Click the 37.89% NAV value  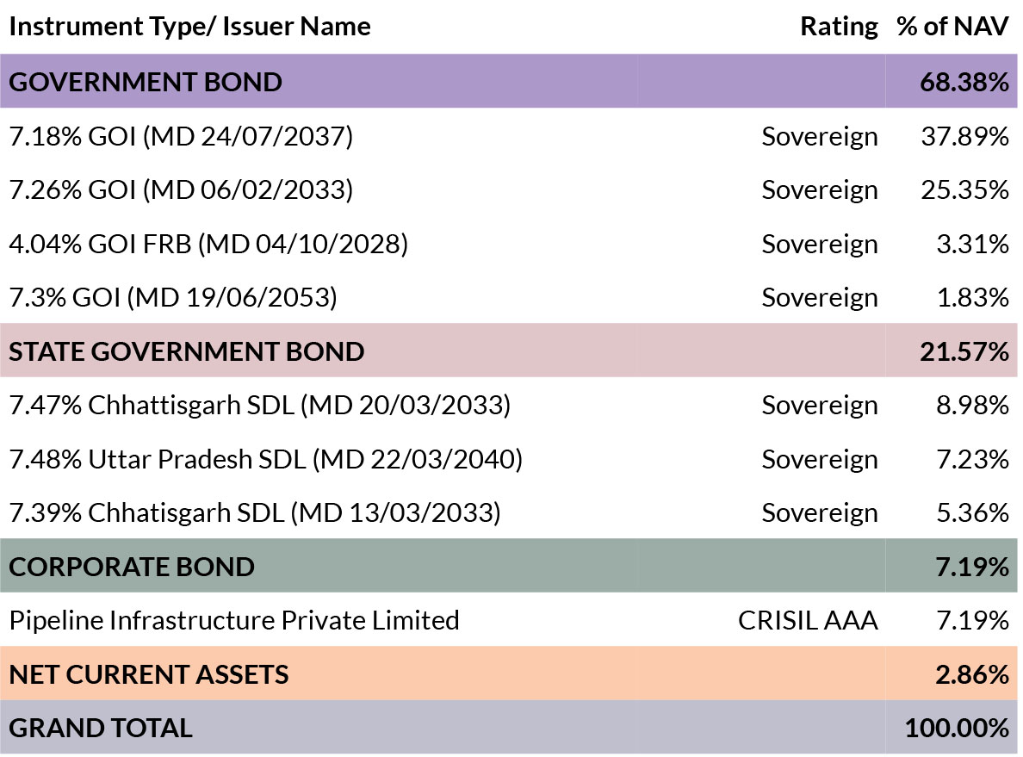pos(965,136)
